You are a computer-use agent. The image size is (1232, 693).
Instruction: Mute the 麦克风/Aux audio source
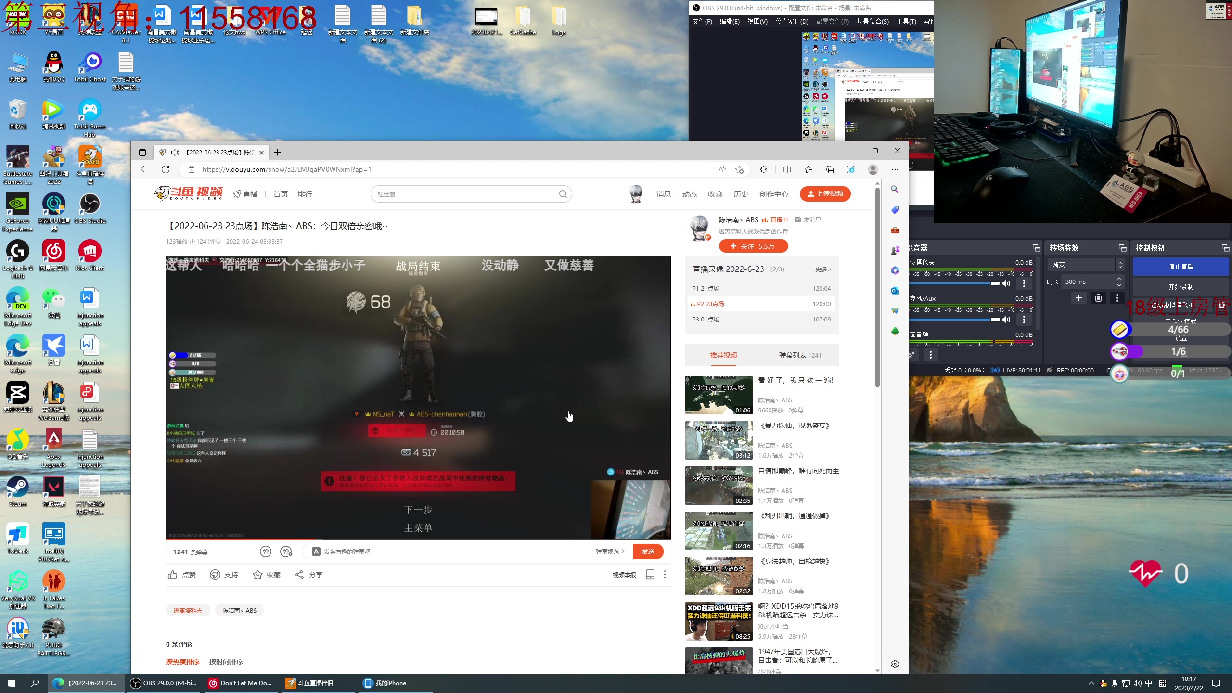[x=1006, y=320]
